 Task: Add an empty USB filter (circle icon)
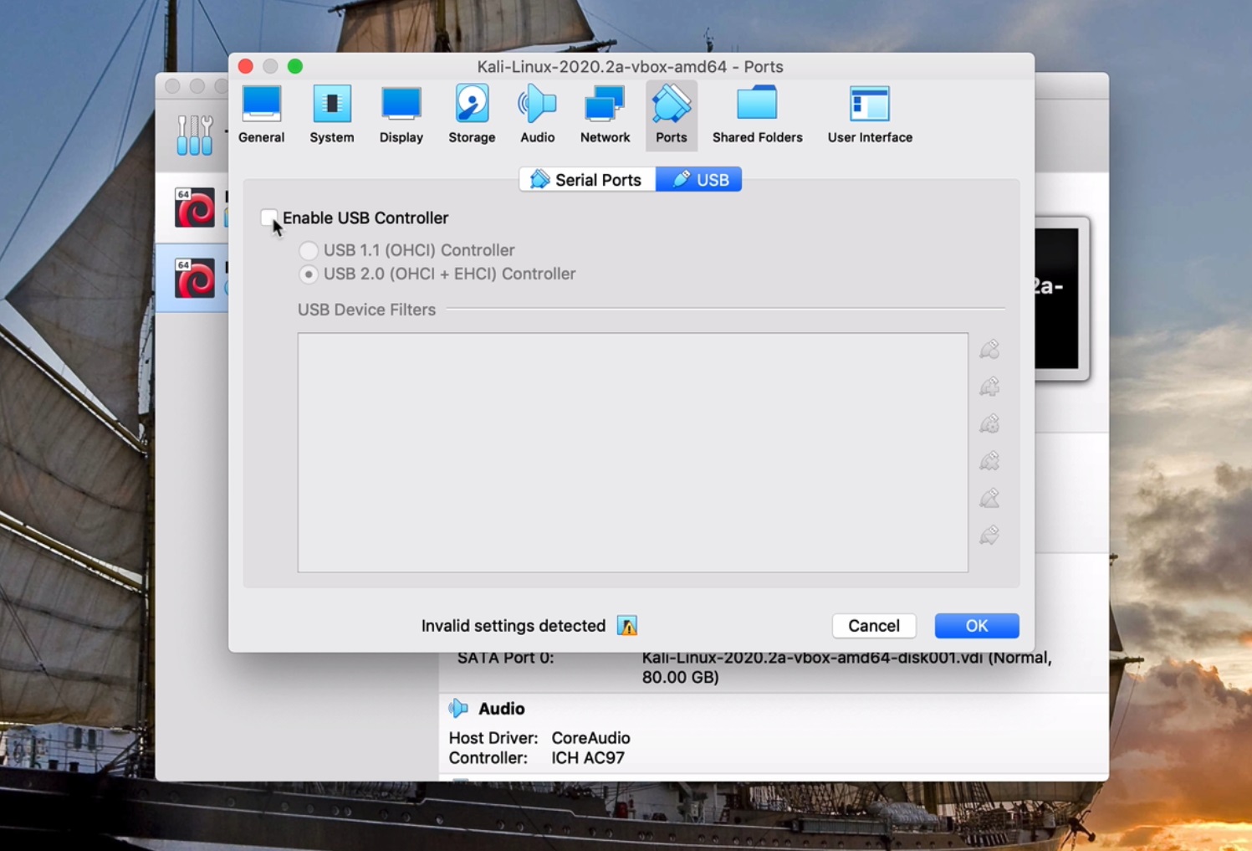click(x=989, y=349)
